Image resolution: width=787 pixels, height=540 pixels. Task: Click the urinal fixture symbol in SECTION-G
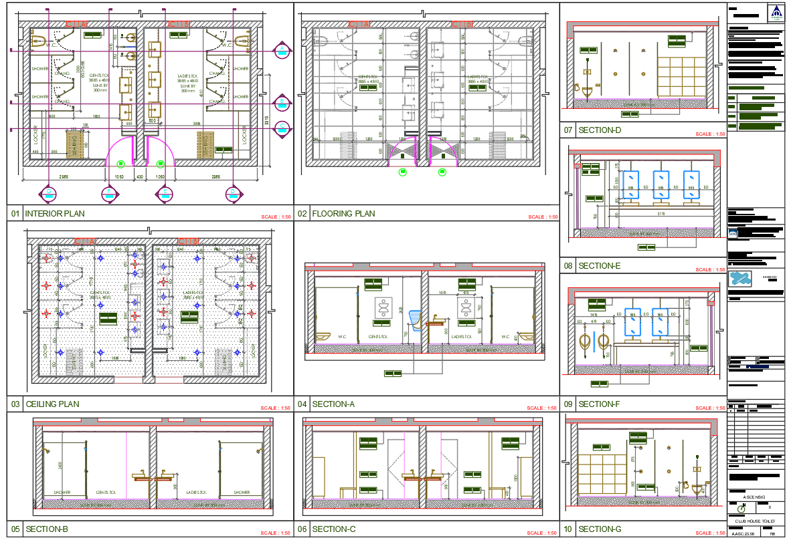pyautogui.click(x=696, y=488)
